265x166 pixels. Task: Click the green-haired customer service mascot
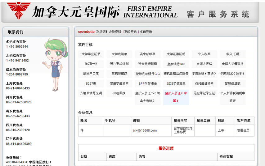coord(56,65)
